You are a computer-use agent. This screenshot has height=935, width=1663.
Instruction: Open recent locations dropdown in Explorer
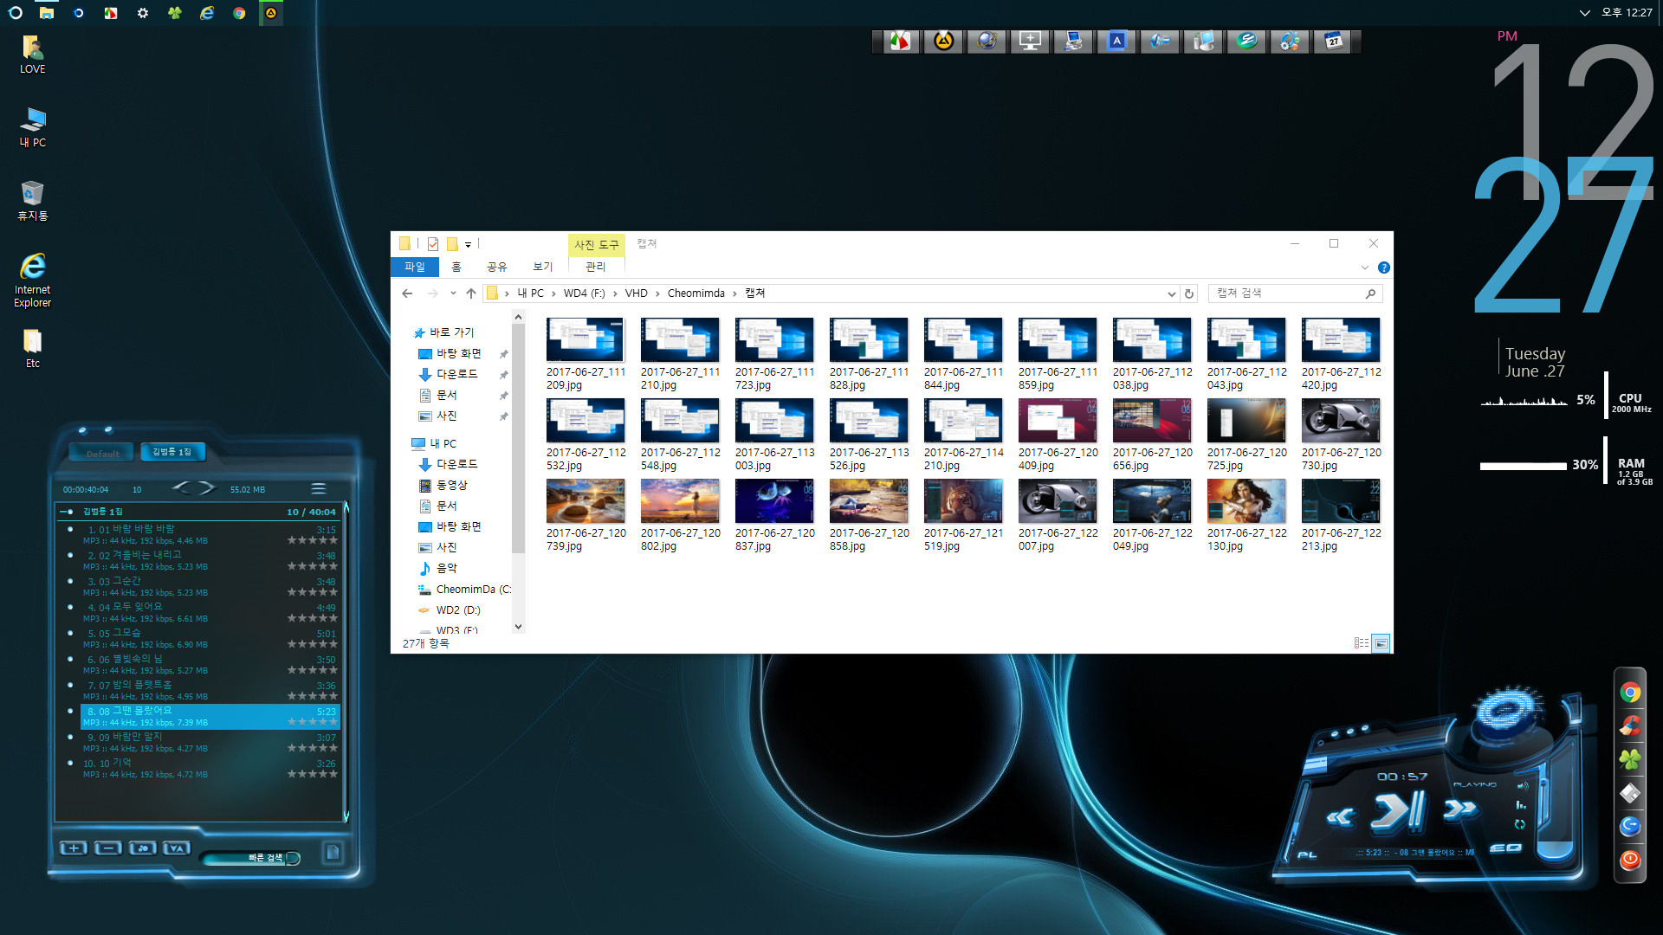point(453,293)
